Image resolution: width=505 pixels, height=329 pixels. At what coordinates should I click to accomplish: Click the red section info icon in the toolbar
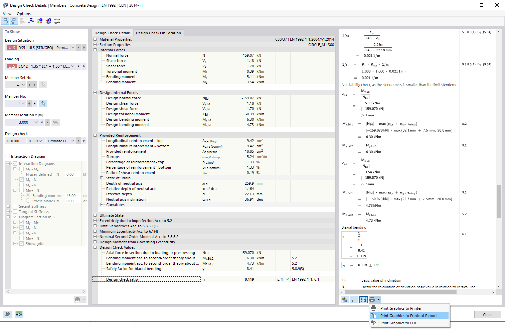click(x=48, y=21)
